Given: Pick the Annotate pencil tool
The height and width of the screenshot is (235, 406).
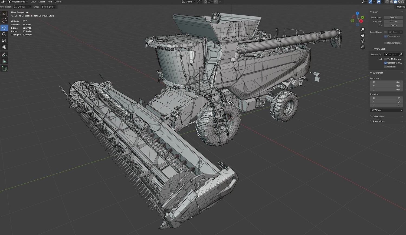Looking at the screenshot, I should click(x=4, y=55).
